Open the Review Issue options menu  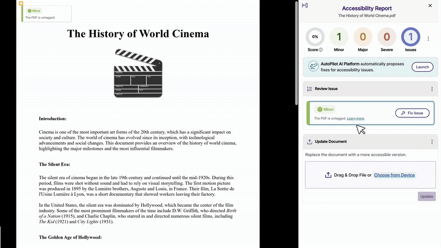click(x=432, y=89)
